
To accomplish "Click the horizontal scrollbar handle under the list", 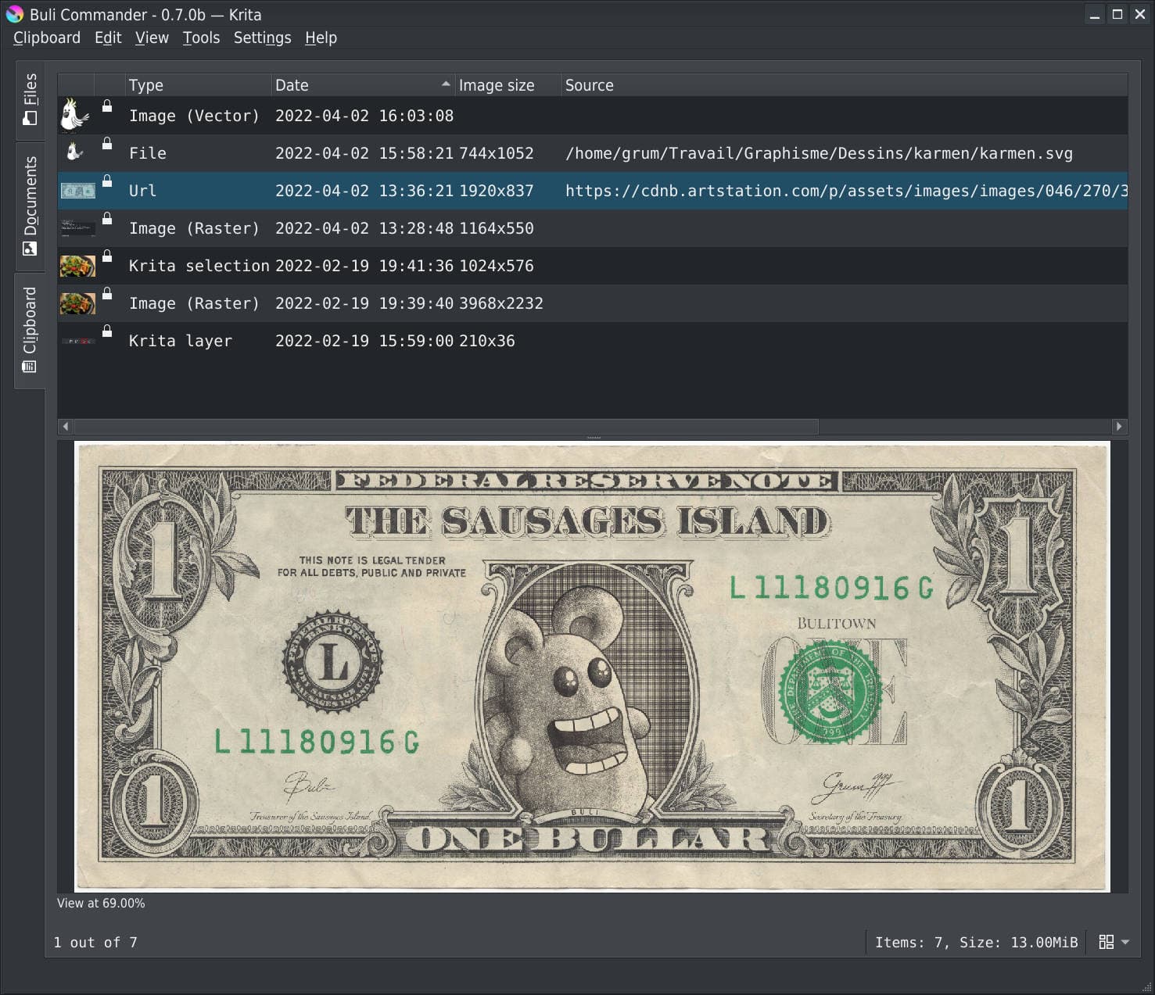I will pyautogui.click(x=446, y=426).
